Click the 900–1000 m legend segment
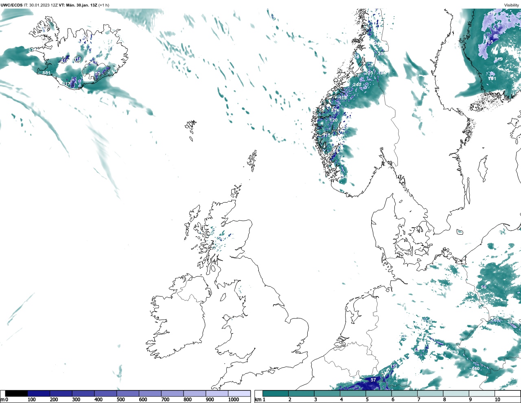The height and width of the screenshot is (403, 521). [x=217, y=393]
